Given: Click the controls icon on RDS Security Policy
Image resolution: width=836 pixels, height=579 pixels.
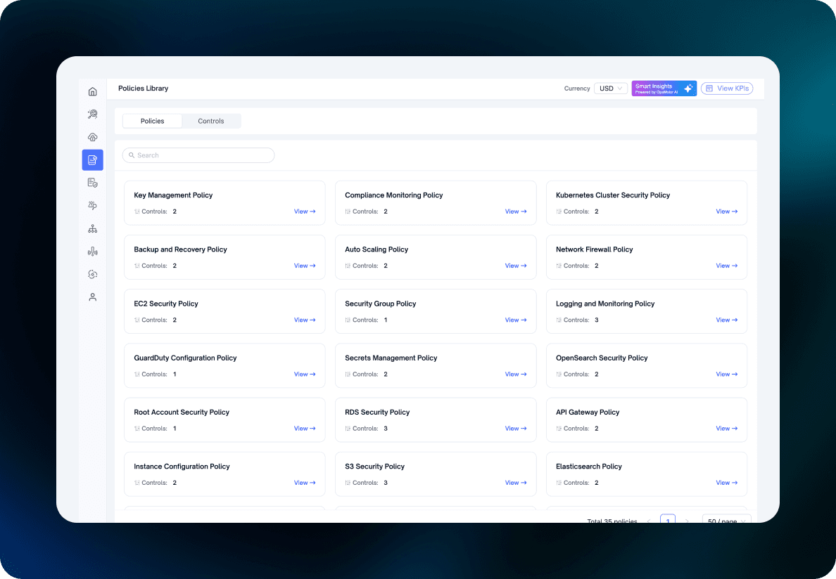Looking at the screenshot, I should (348, 429).
